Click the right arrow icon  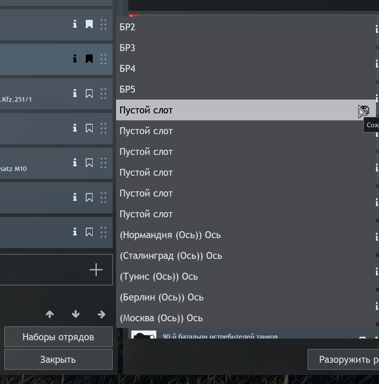coord(101,314)
